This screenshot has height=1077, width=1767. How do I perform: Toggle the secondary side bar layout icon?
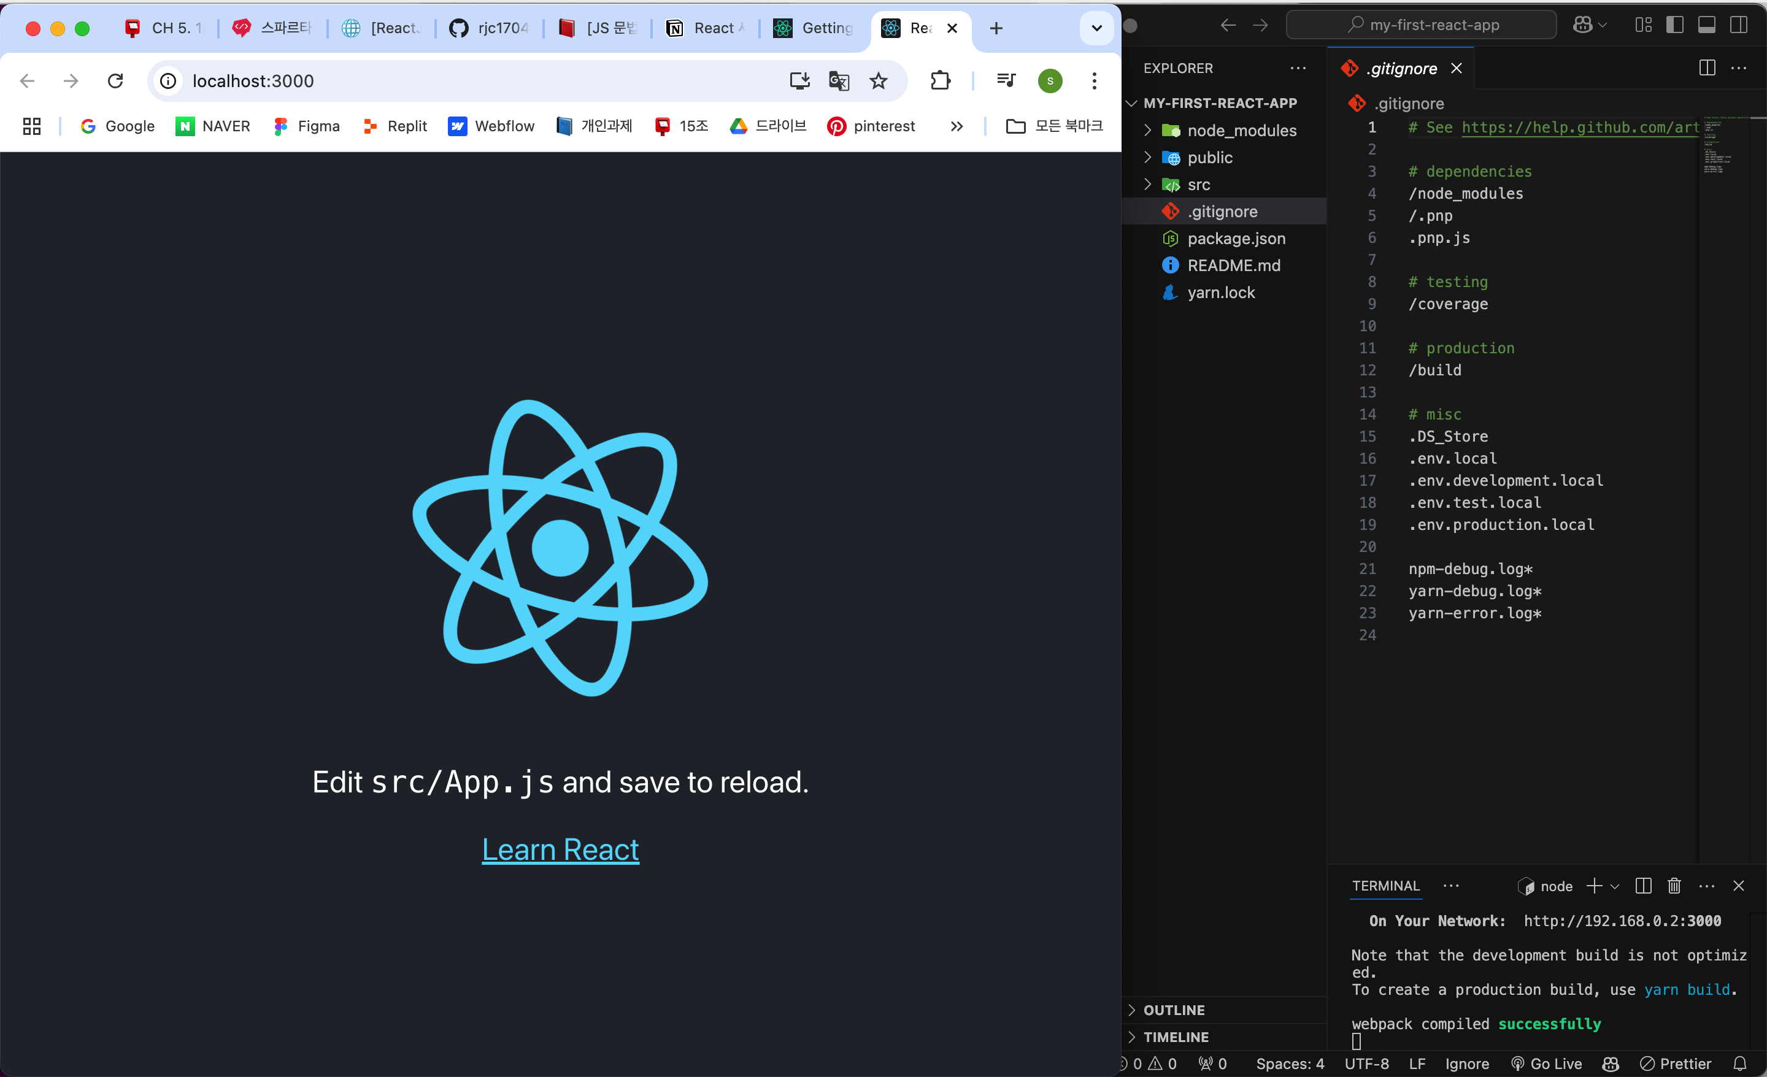click(1738, 25)
